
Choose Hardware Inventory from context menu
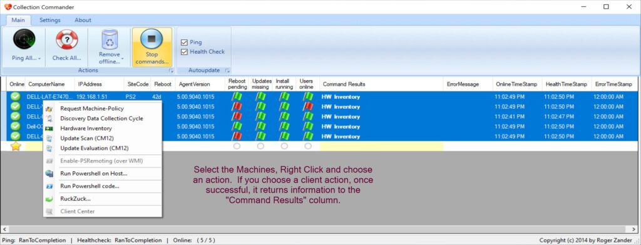coord(86,128)
